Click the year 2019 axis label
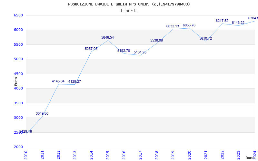This screenshot has height=161, width=258. pos(173,155)
